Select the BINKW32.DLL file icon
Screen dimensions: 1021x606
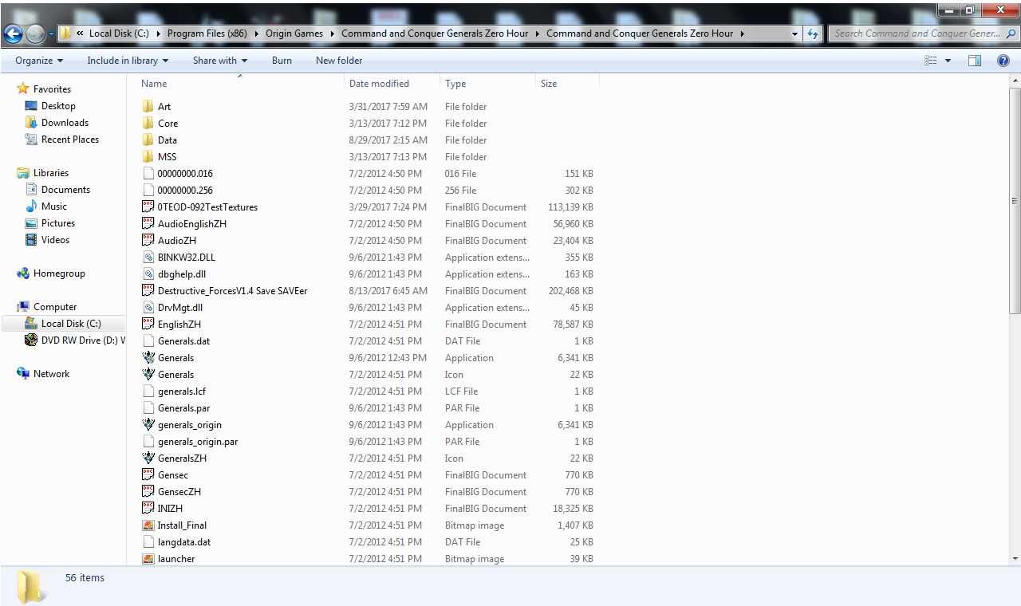pos(148,257)
